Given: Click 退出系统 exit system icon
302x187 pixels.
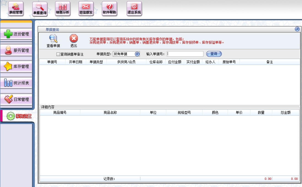Looking at the screenshot, I should pyautogui.click(x=134, y=9).
